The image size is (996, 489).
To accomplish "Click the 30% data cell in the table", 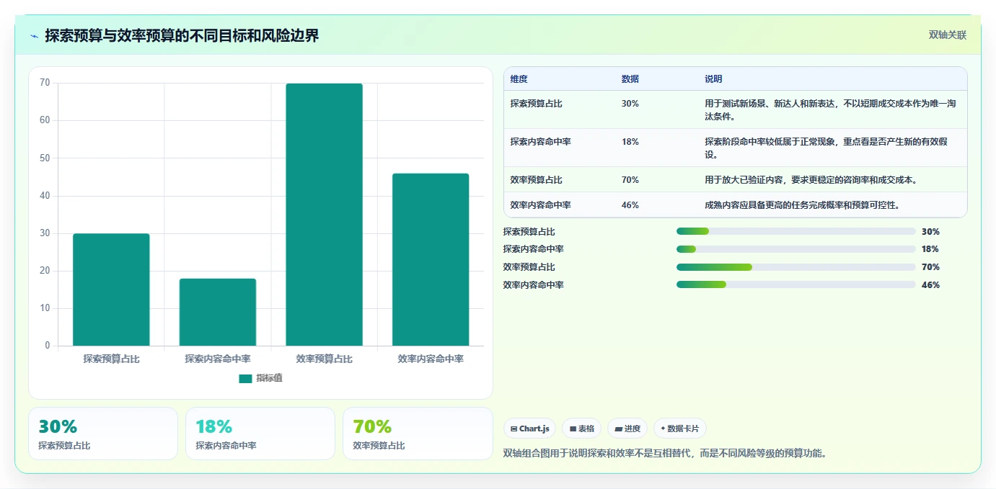I will (630, 104).
